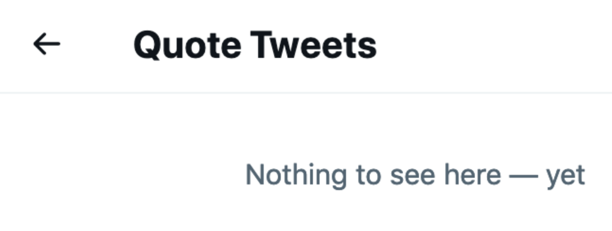Select the word Quote in the title
This screenshot has width=612, height=231.
(187, 45)
